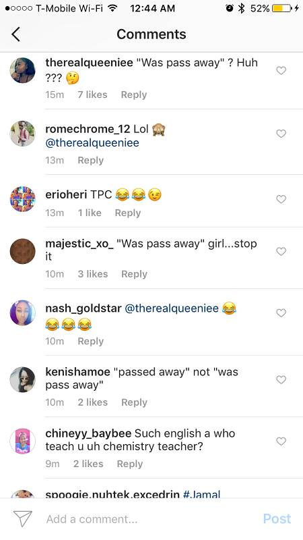Open kenishamoe's username profile link
Image resolution: width=303 pixels, height=540 pixels.
[77, 372]
